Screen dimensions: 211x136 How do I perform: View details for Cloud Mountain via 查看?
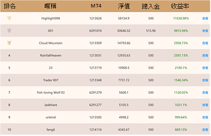tap(205, 43)
